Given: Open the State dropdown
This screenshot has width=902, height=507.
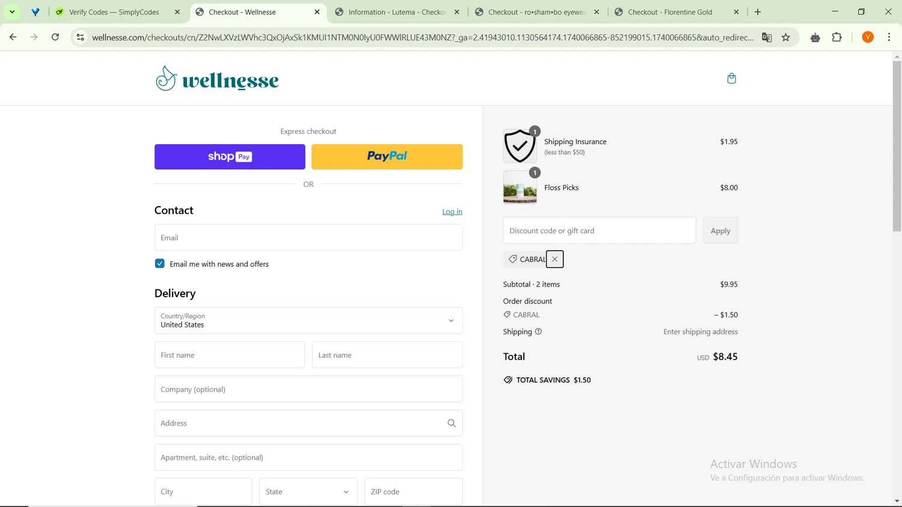Looking at the screenshot, I should 308,491.
